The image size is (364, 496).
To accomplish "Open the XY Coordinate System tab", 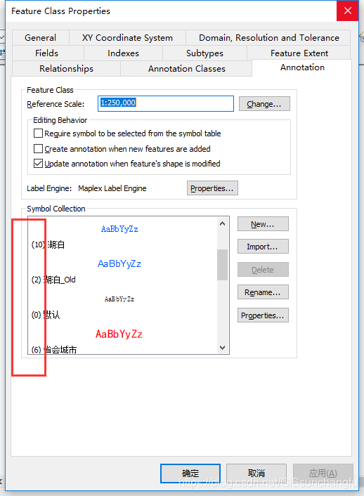I will point(127,38).
